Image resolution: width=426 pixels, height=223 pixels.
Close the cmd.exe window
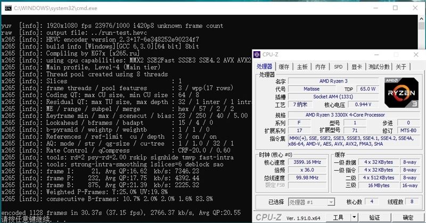(415, 8)
